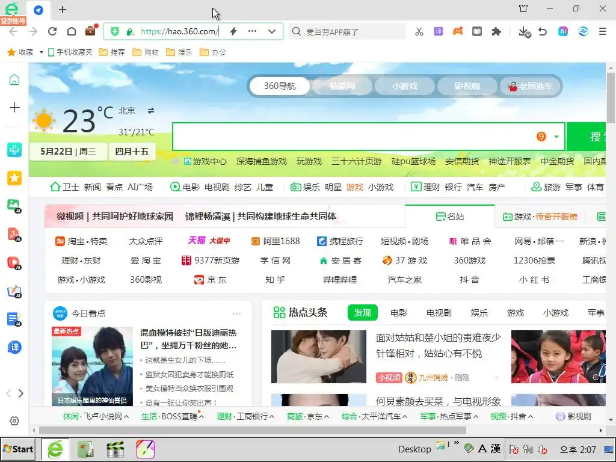
Task: Open the 购物 bookmarks folder
Action: point(146,52)
